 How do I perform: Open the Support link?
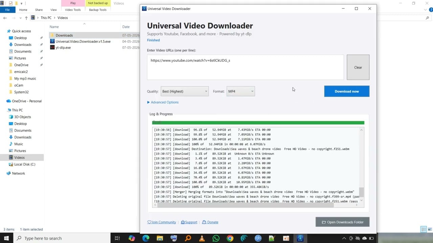[189, 222]
